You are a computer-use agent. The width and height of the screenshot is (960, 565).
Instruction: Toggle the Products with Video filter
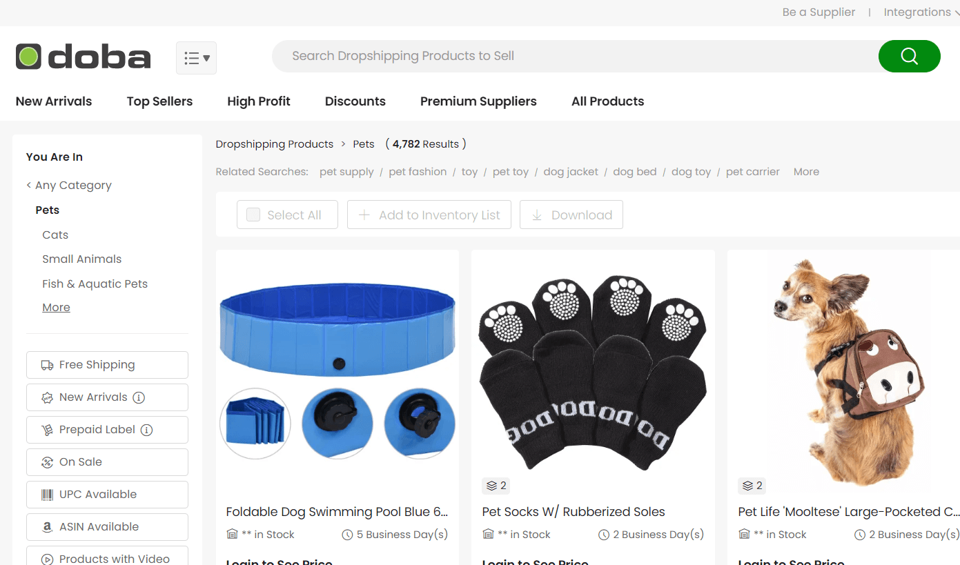pyautogui.click(x=107, y=556)
